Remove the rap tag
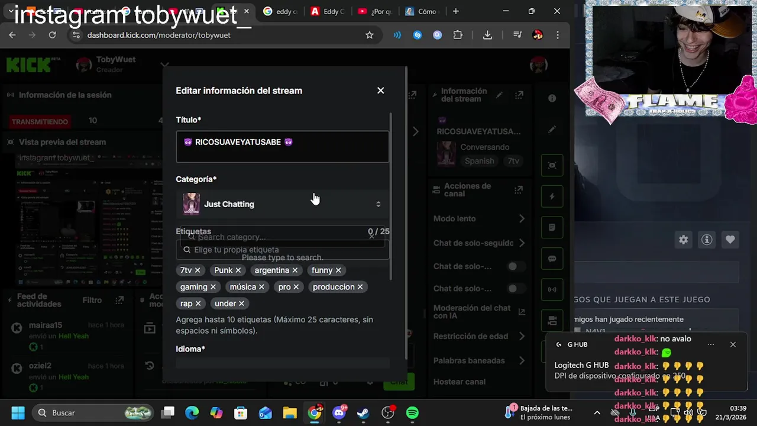Viewport: 757px width, 426px height. (x=198, y=304)
